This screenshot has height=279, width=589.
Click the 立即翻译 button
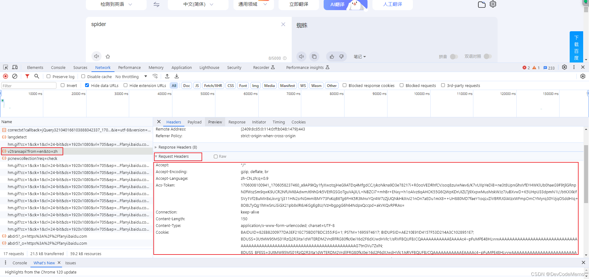click(299, 4)
